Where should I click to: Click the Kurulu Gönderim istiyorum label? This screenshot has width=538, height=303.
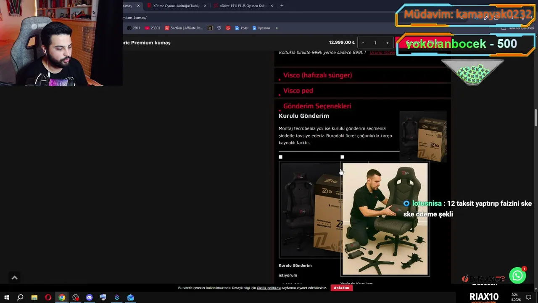[295, 270]
